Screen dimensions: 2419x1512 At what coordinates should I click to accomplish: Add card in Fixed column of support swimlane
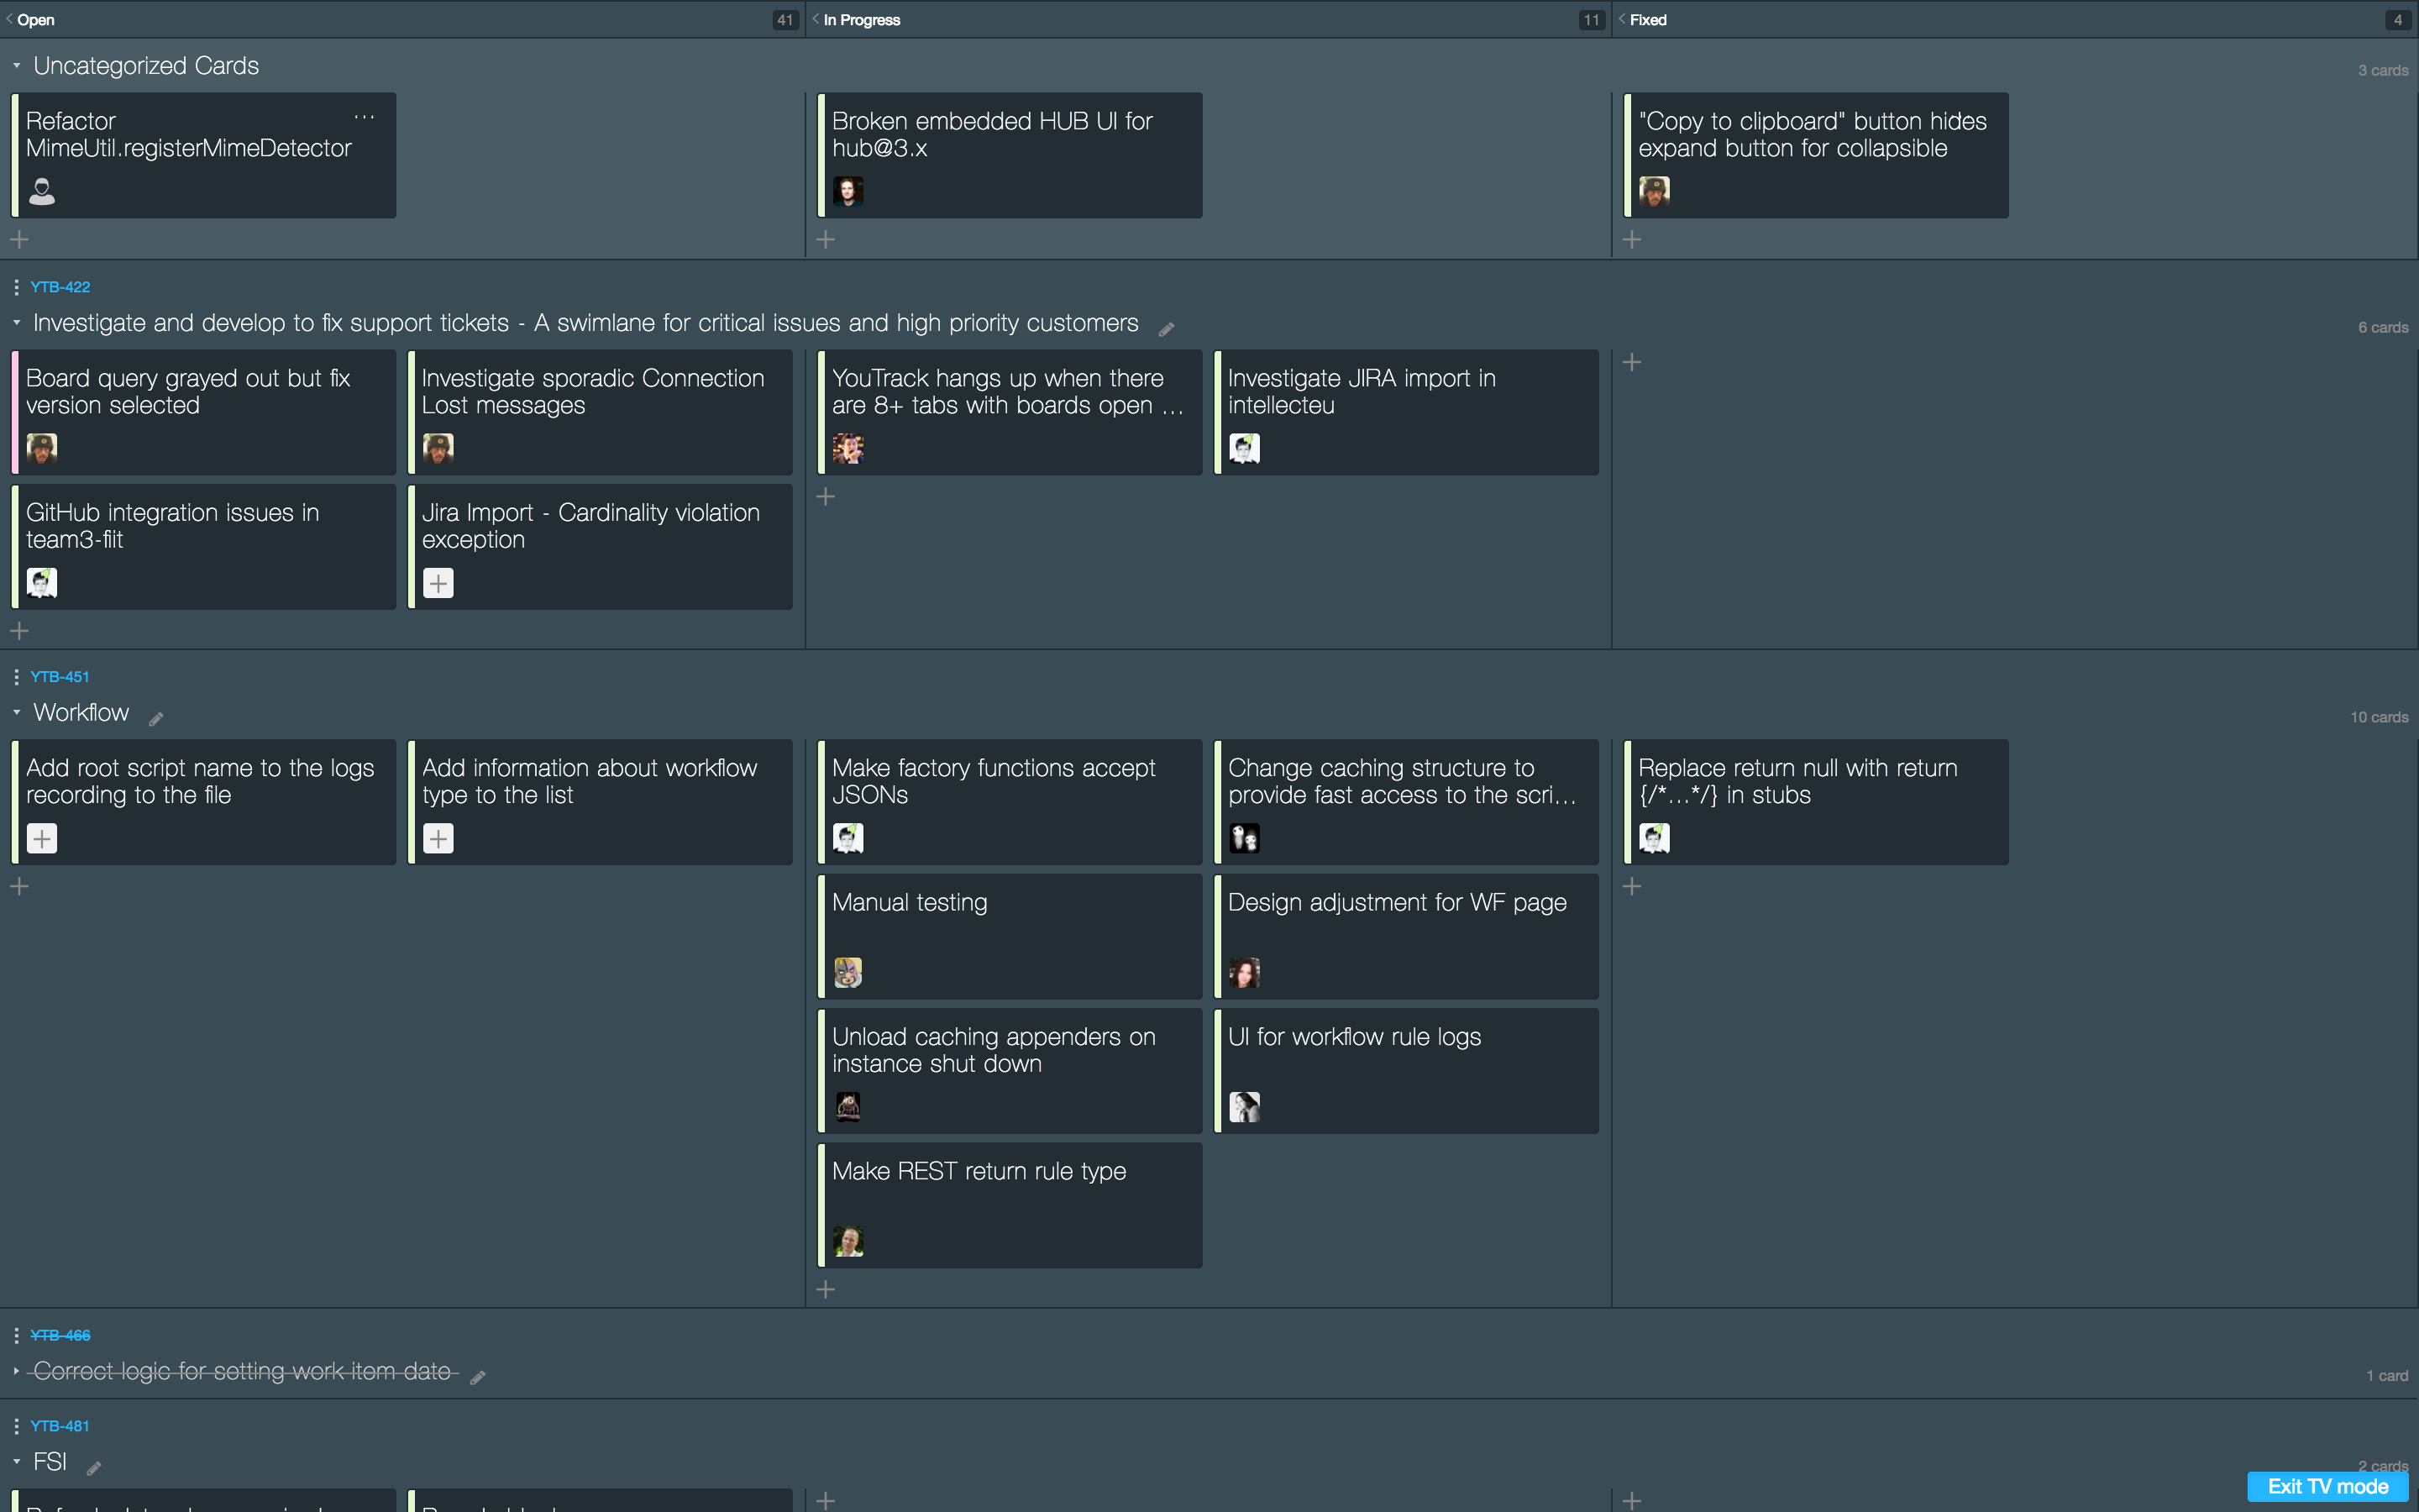pyautogui.click(x=1631, y=362)
